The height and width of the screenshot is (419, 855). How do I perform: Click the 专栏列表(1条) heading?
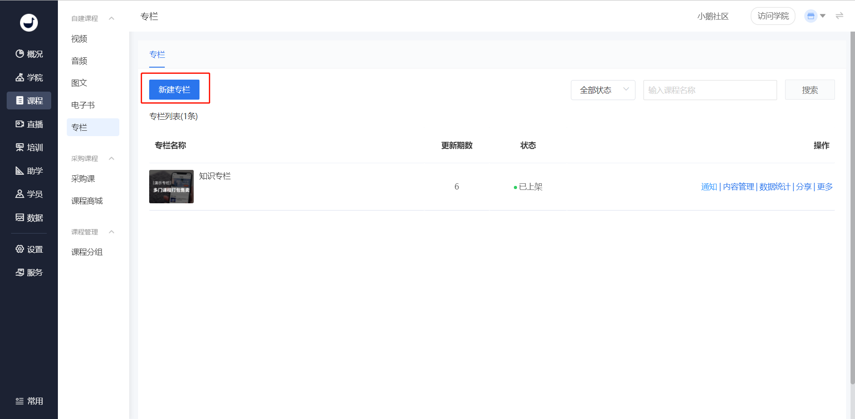click(x=173, y=116)
